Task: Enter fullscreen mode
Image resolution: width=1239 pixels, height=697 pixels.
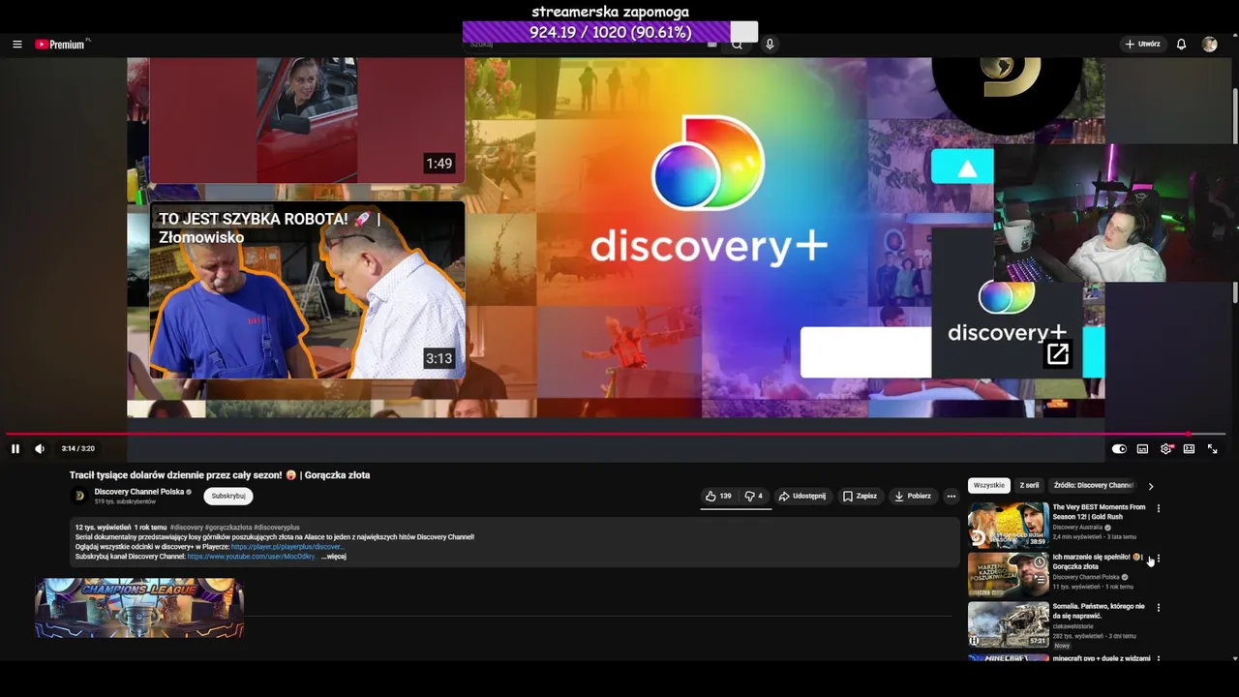Action: coord(1212,449)
